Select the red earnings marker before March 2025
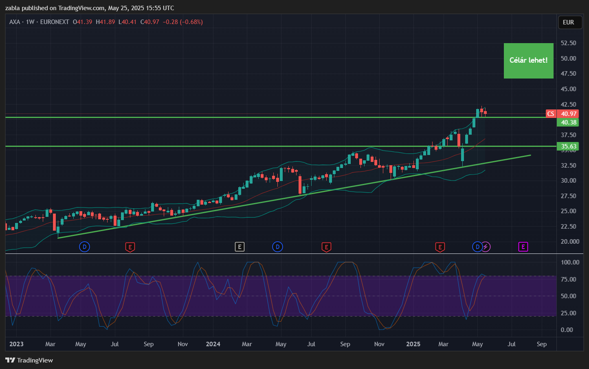589x369 pixels. point(440,247)
